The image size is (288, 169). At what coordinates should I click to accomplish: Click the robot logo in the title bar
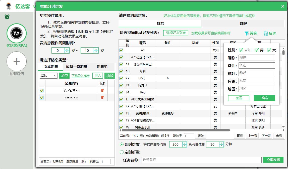9,6
